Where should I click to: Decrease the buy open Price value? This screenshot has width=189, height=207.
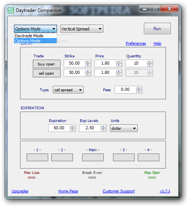pos(119,65)
